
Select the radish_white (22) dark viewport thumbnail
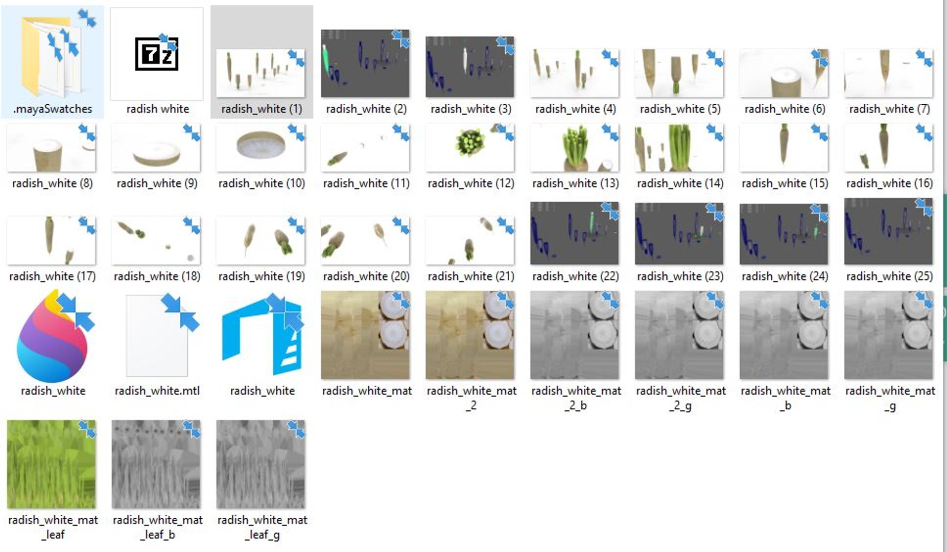click(x=575, y=233)
